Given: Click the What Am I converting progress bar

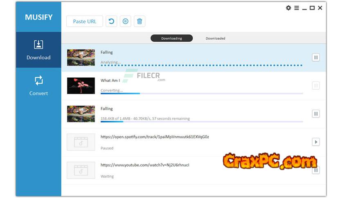Looking at the screenshot, I should tap(201, 94).
